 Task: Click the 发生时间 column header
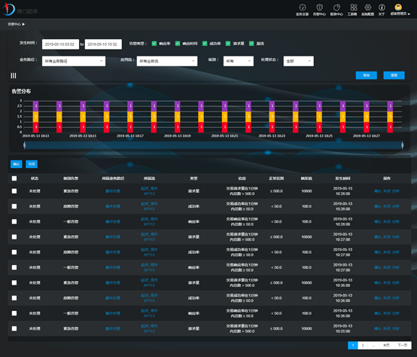pyautogui.click(x=342, y=178)
